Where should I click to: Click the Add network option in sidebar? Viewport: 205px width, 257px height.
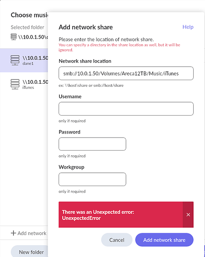click(29, 233)
